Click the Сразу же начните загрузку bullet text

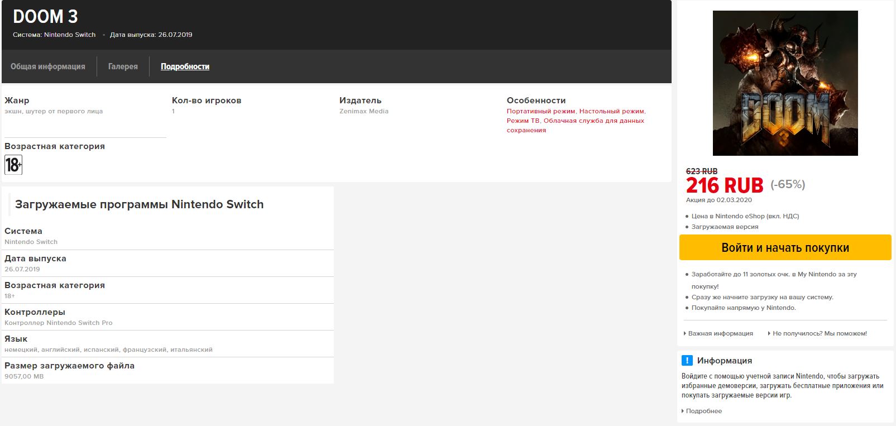pyautogui.click(x=762, y=297)
